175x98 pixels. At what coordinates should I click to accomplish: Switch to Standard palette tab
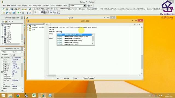37,9
